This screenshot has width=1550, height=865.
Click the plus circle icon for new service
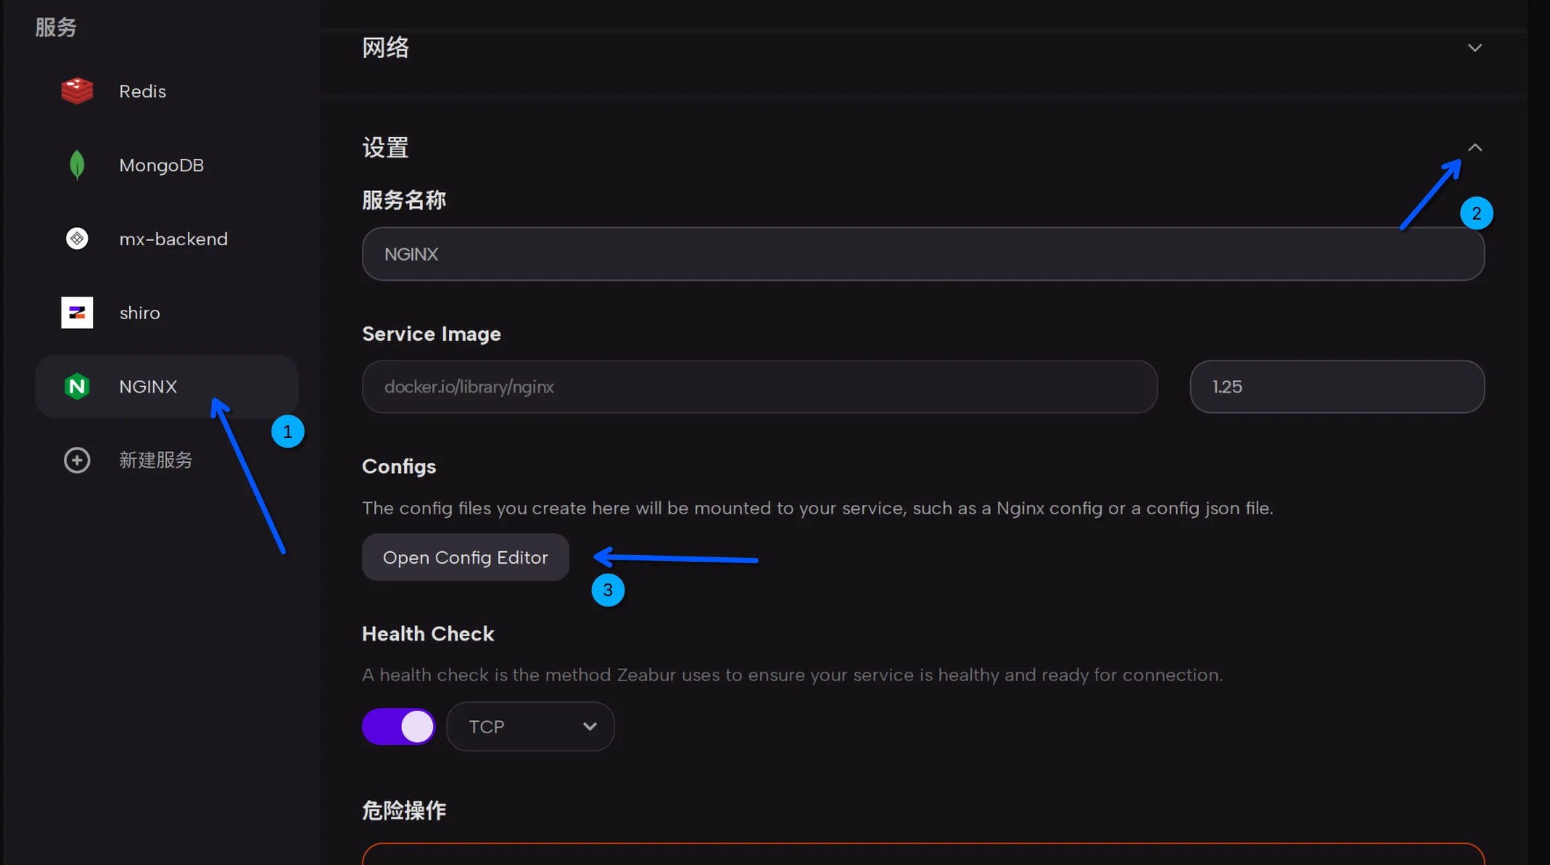[x=76, y=460]
